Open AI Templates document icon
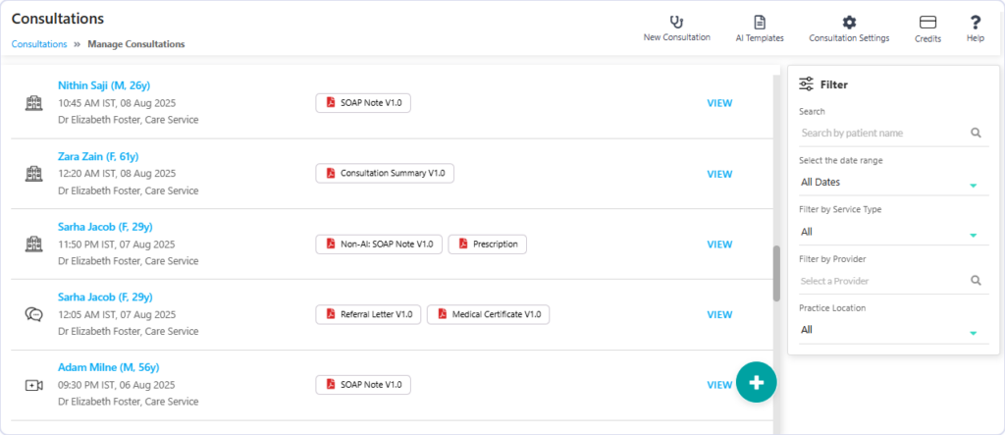Screen dimensions: 1005x435 pyautogui.click(x=760, y=23)
